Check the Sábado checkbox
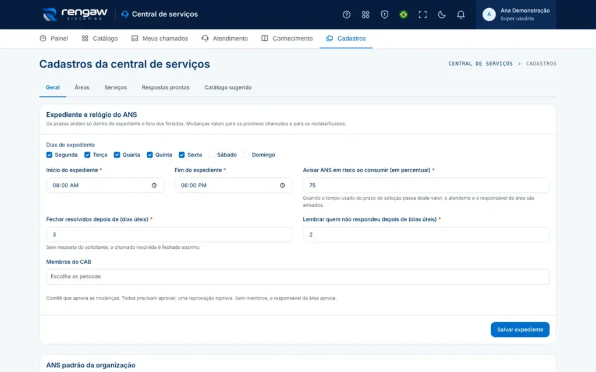596x372 pixels. [x=211, y=155]
